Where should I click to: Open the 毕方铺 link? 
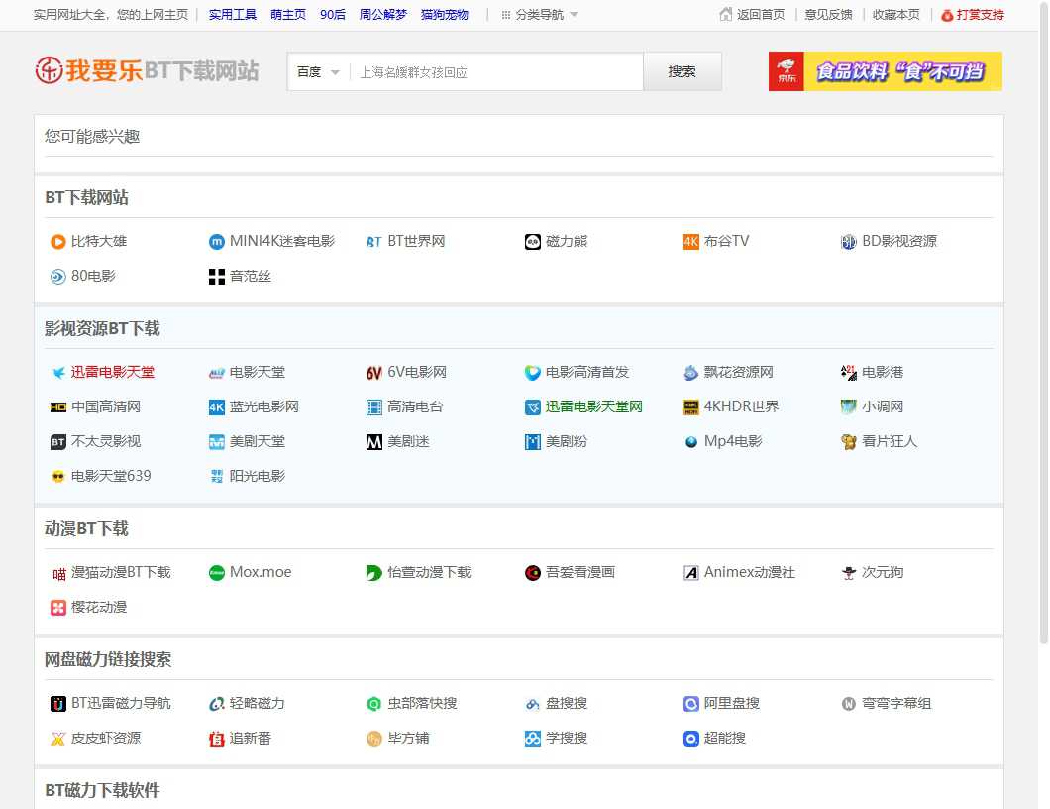(x=408, y=738)
